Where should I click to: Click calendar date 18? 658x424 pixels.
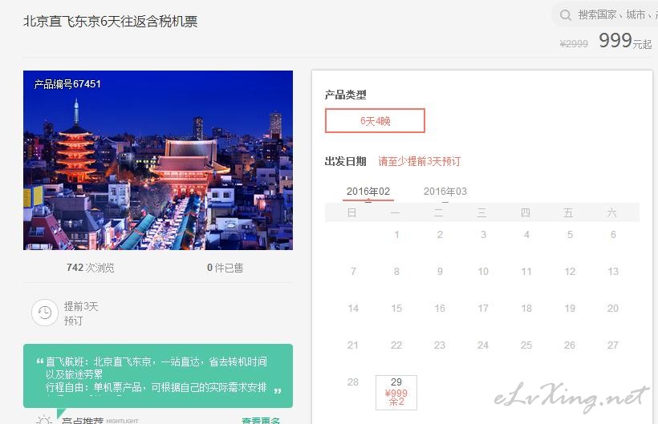click(526, 309)
